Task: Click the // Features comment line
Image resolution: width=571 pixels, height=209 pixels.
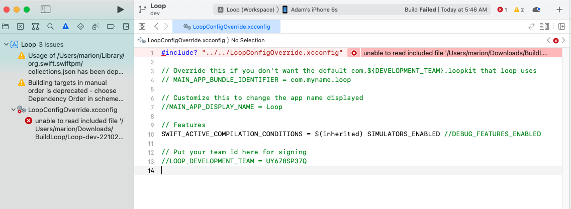Action: click(183, 125)
